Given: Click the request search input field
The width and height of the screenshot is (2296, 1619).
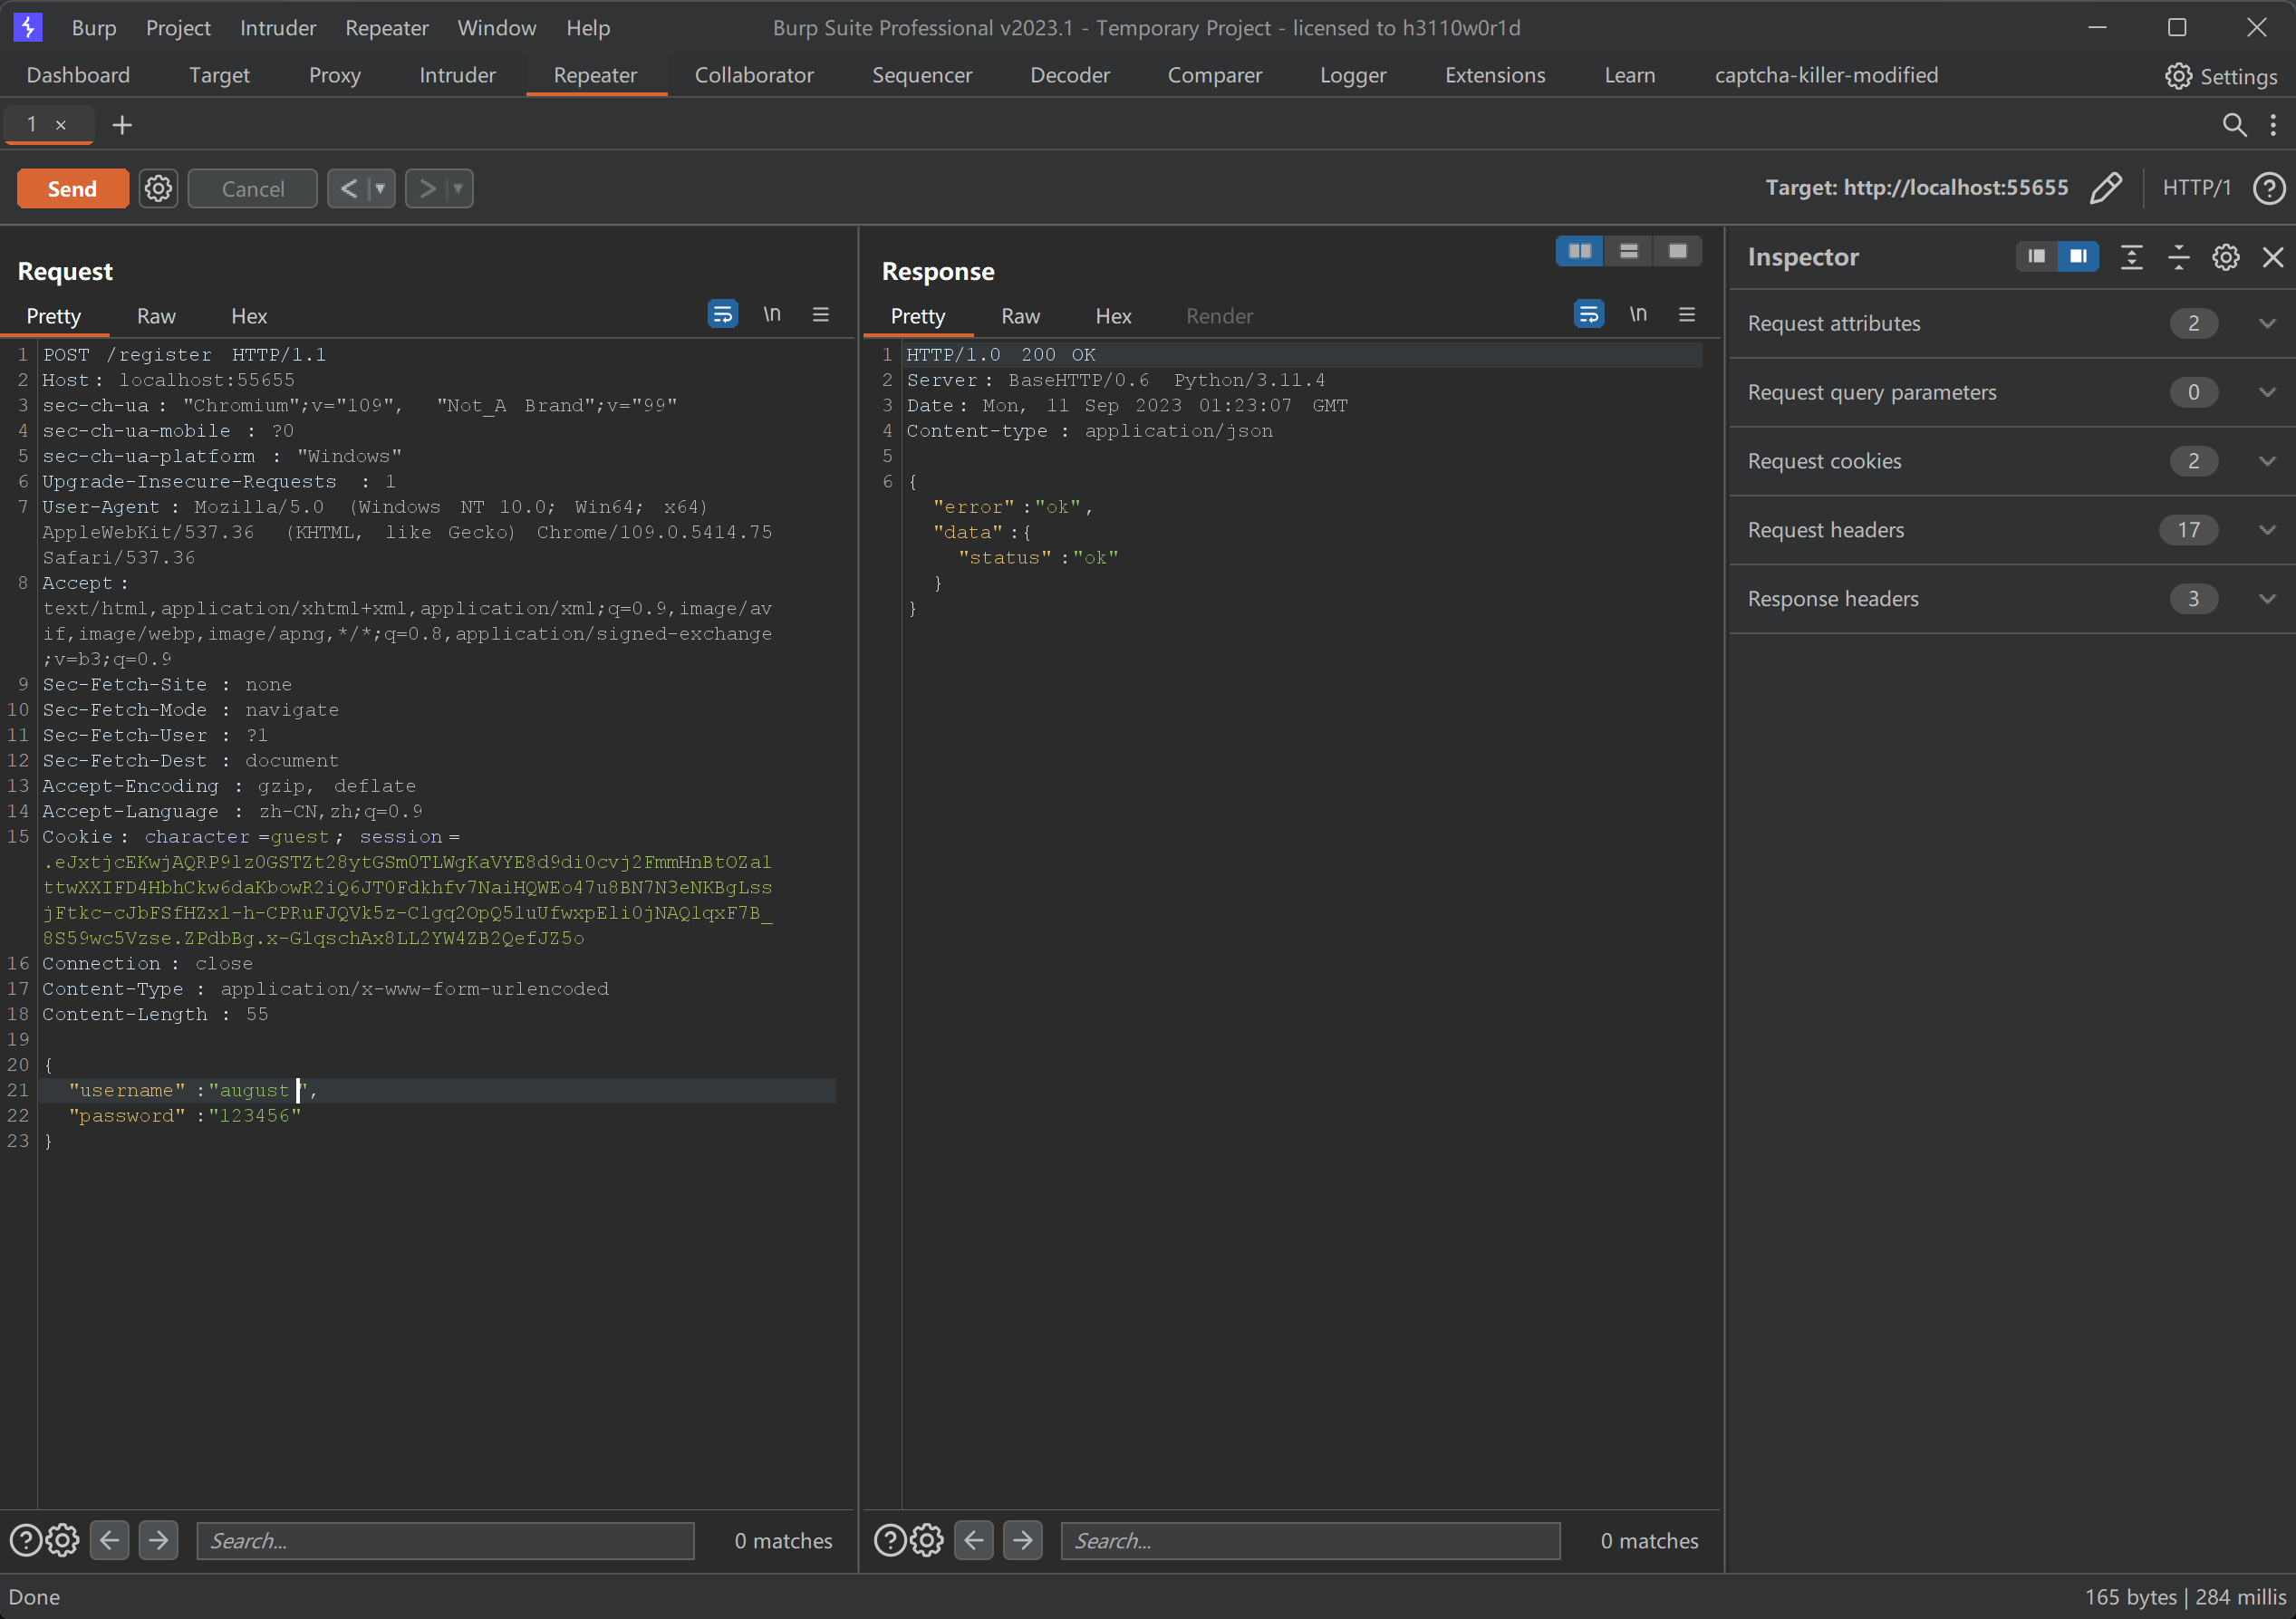Looking at the screenshot, I should point(445,1540).
